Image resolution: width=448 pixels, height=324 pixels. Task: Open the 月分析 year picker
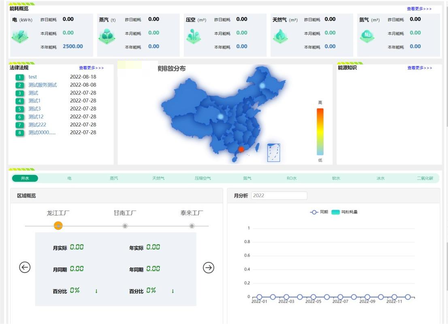(279, 196)
